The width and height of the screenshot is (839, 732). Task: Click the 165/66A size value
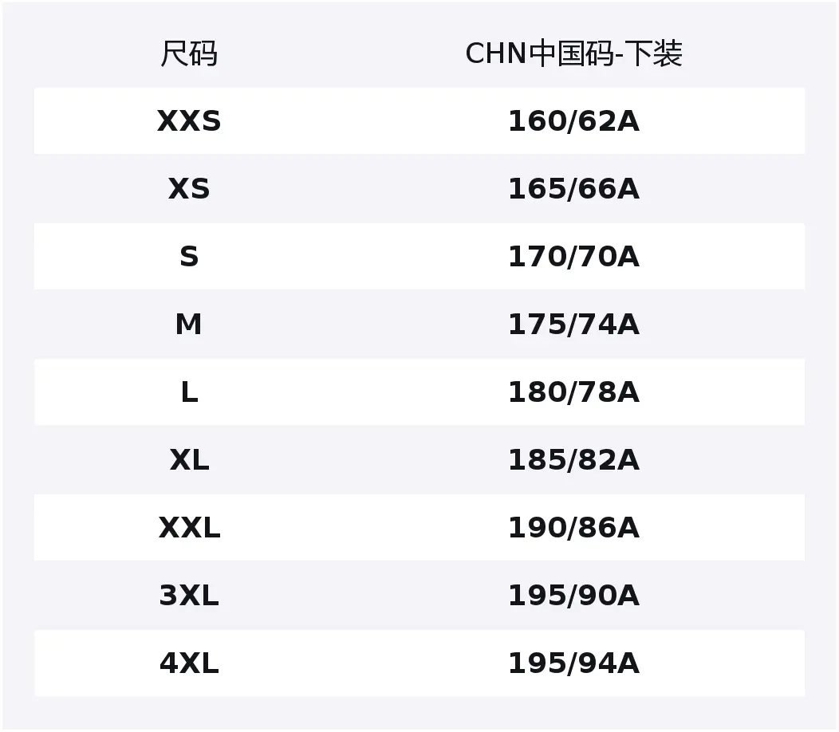pos(573,189)
